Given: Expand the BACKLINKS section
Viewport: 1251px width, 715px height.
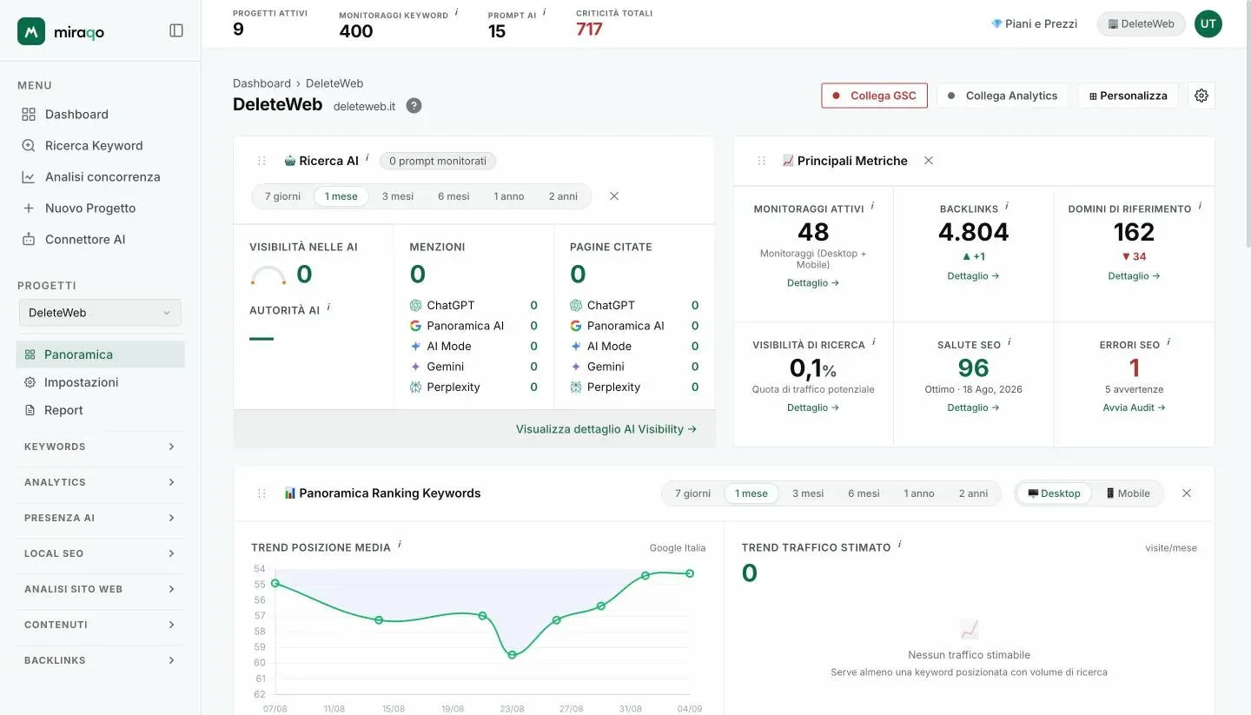Looking at the screenshot, I should [x=100, y=660].
